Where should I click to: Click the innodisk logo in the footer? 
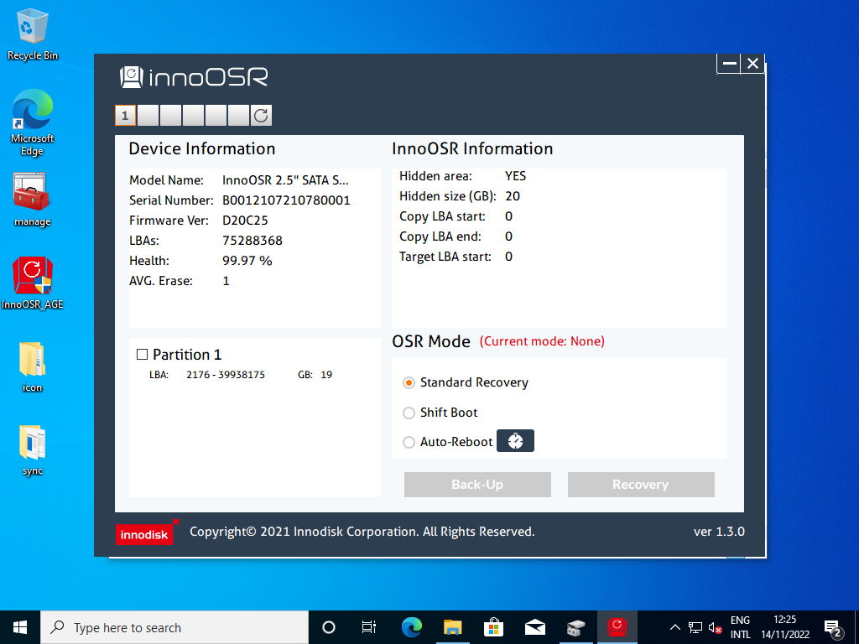coord(144,533)
